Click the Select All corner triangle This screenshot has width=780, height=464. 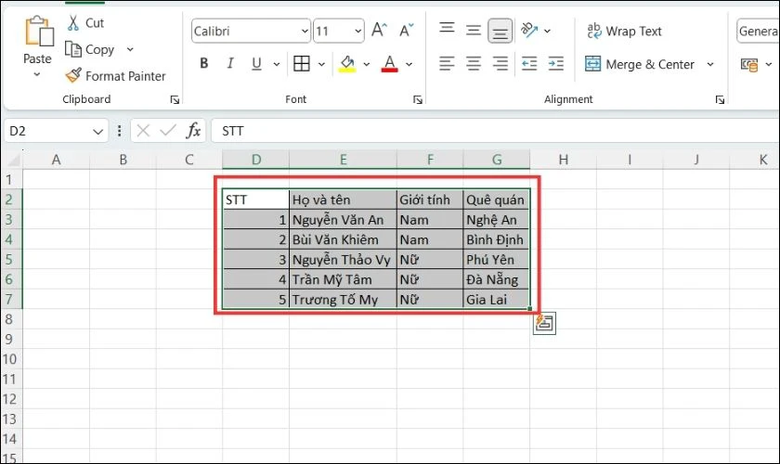[12, 160]
